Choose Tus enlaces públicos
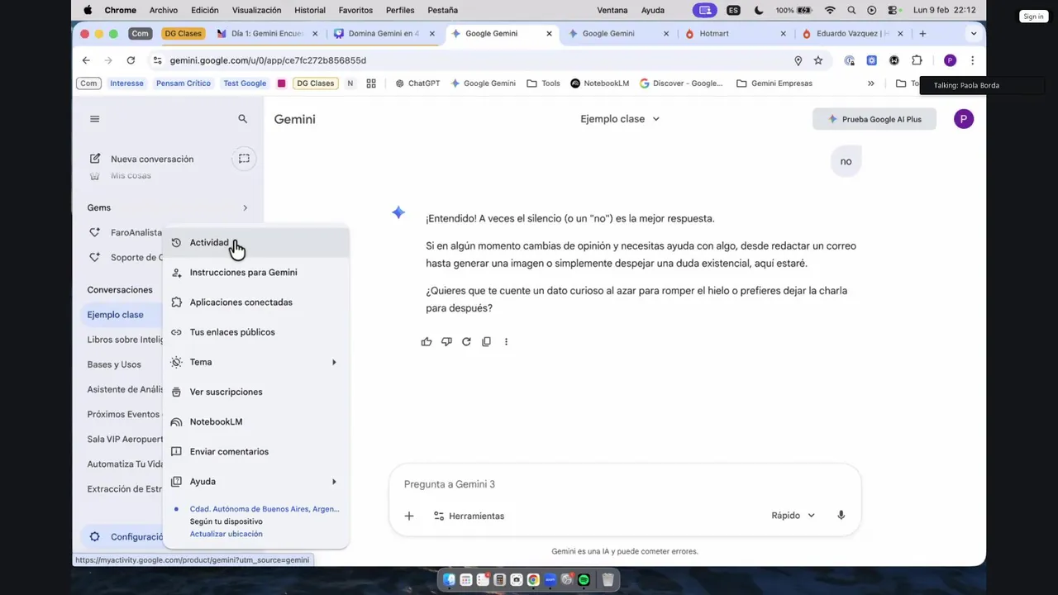 point(256,332)
